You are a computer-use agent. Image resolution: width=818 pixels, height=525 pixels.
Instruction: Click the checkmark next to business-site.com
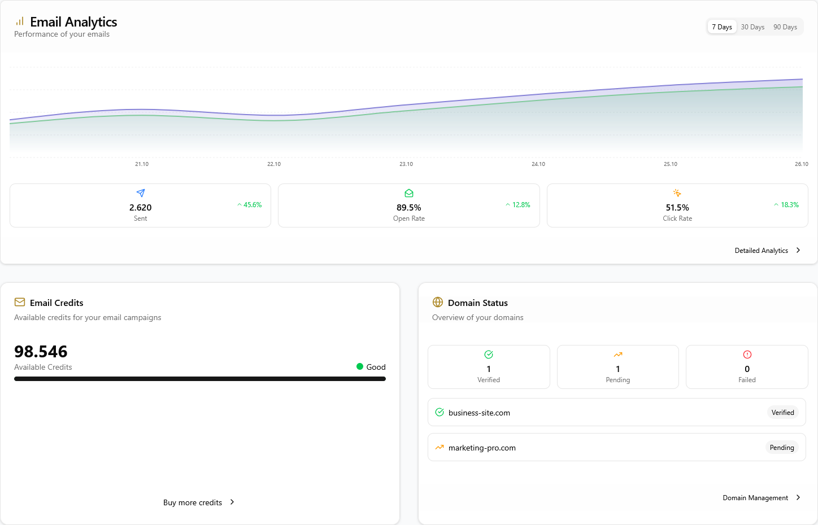coord(440,412)
